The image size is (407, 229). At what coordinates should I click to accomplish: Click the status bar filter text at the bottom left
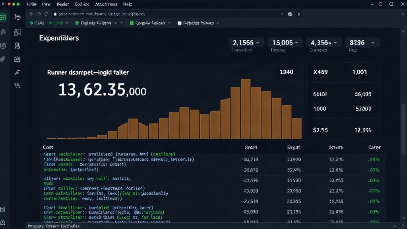click(x=54, y=226)
